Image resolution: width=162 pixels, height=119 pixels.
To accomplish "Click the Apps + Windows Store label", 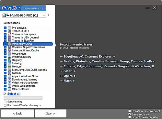I will pyautogui.click(x=25, y=76).
